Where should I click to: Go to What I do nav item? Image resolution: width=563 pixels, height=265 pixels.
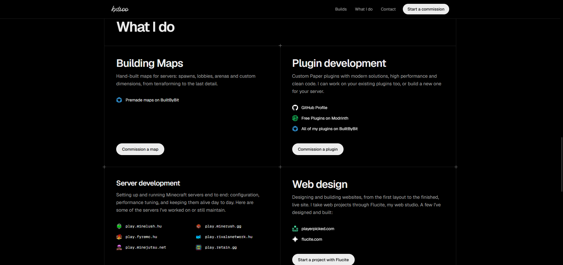coord(364,9)
